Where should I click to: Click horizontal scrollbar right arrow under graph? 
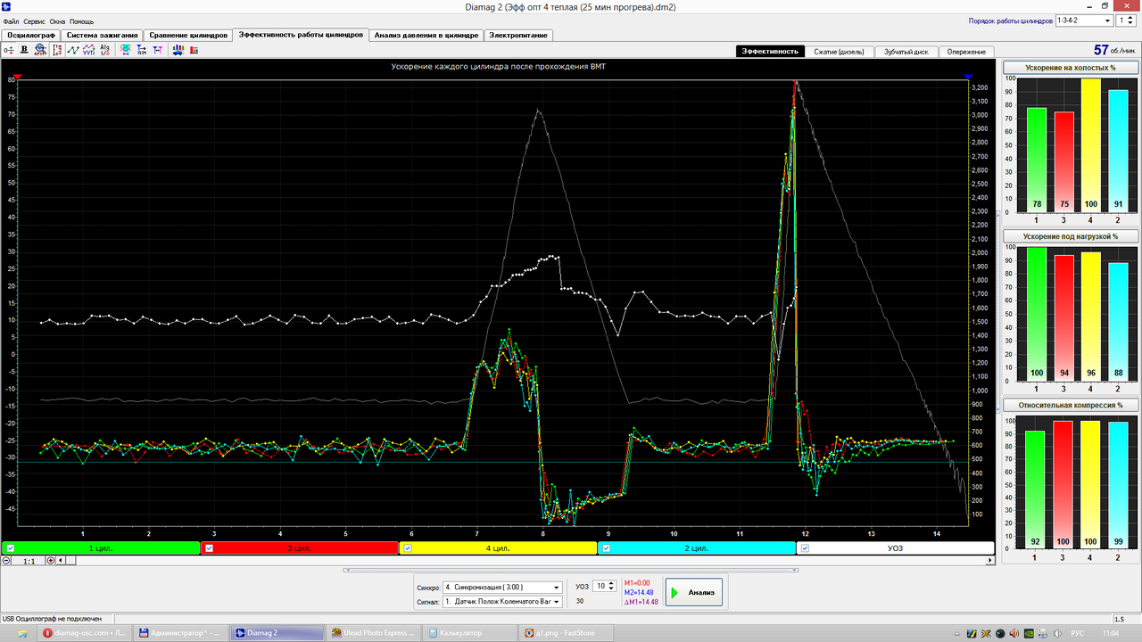click(989, 561)
